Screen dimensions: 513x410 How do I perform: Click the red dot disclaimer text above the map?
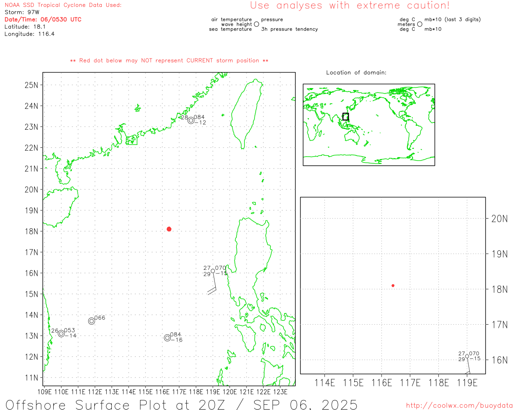169,60
